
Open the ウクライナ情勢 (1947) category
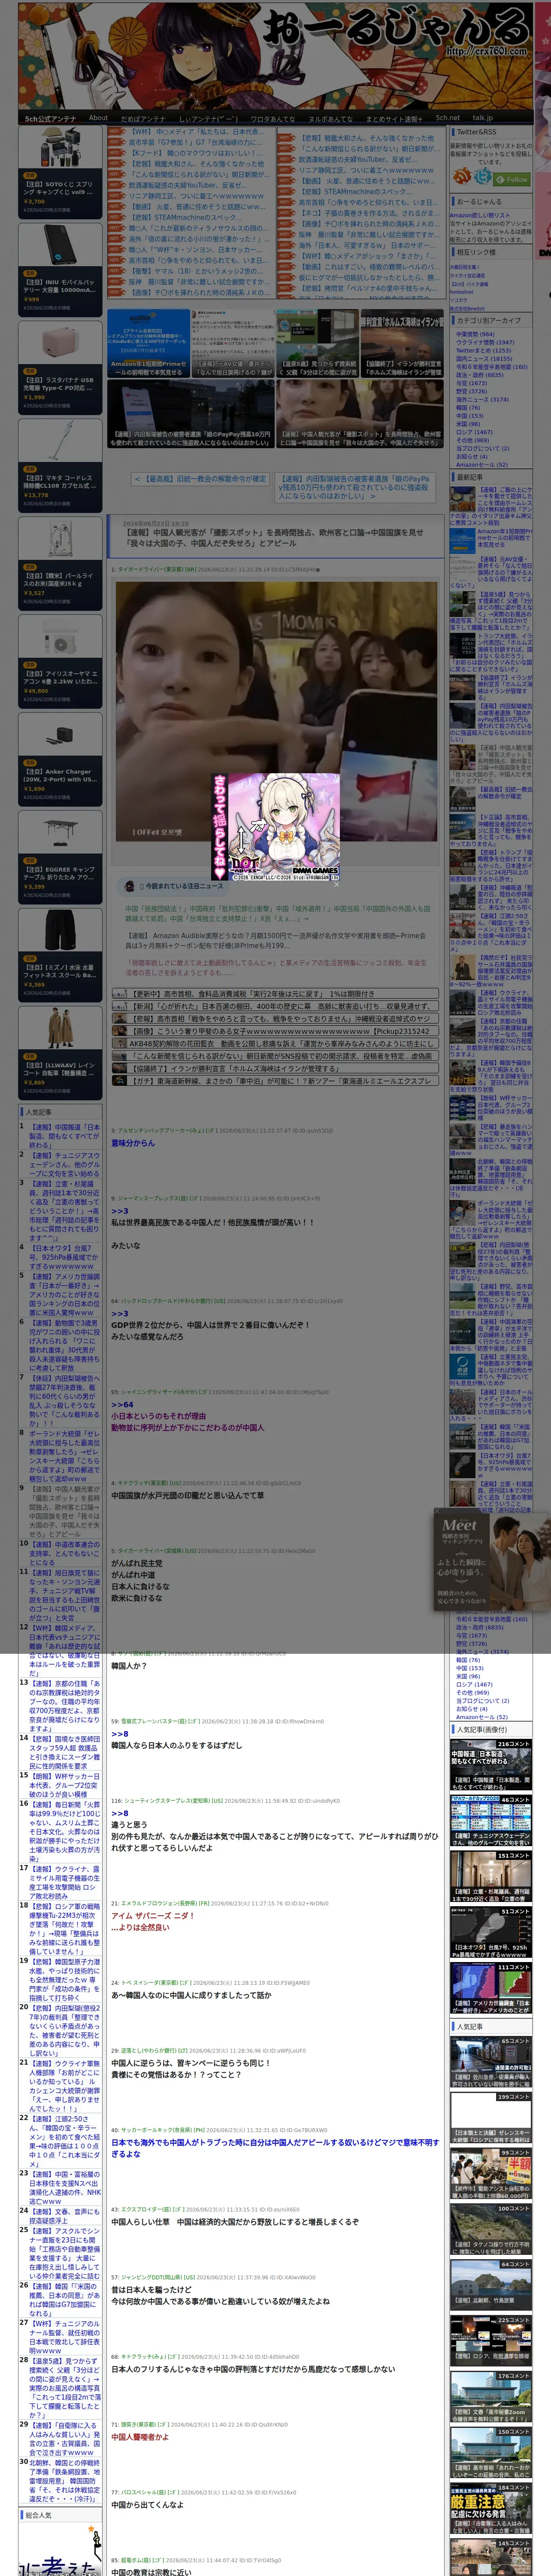click(485, 342)
